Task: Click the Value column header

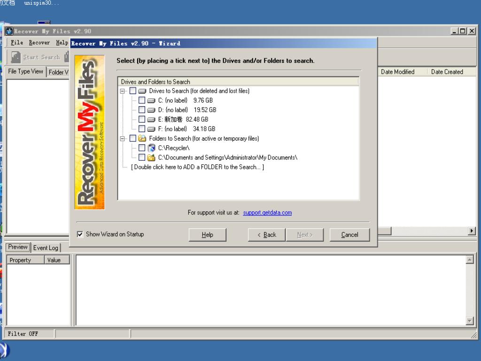Action: point(57,260)
